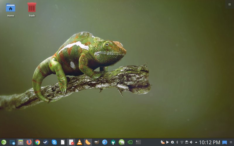This screenshot has width=234, height=146.
Task: Open Skype from the taskbar
Action: (x=54, y=142)
